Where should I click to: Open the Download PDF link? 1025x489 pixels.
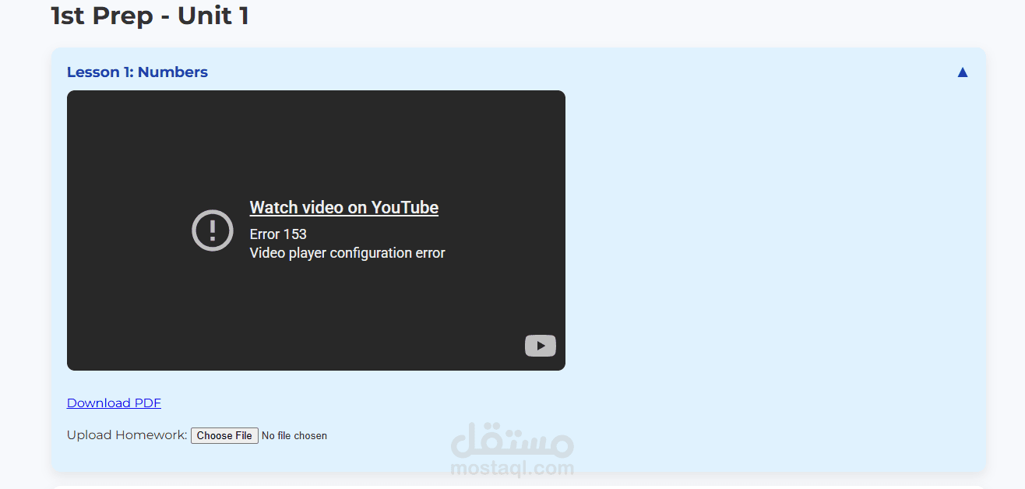point(114,403)
